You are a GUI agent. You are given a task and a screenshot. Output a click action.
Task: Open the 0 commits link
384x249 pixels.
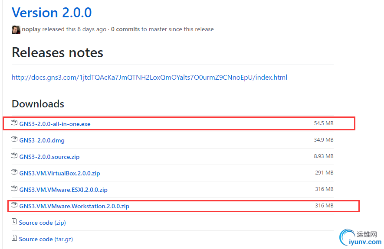click(125, 29)
